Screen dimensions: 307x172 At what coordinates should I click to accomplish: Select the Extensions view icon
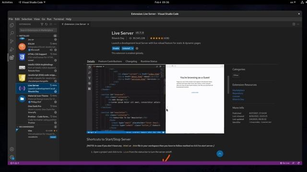click(12, 57)
